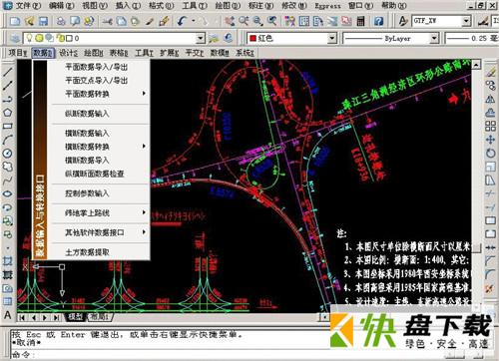Switch to the 布局1 layout tab
Screen dimensions: 499x361
tap(100, 317)
